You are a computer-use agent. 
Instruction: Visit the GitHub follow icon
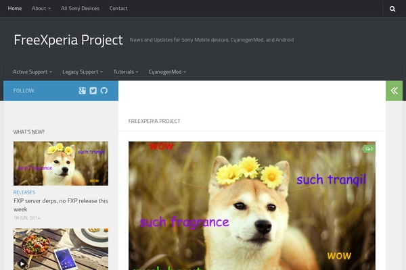[x=104, y=90]
